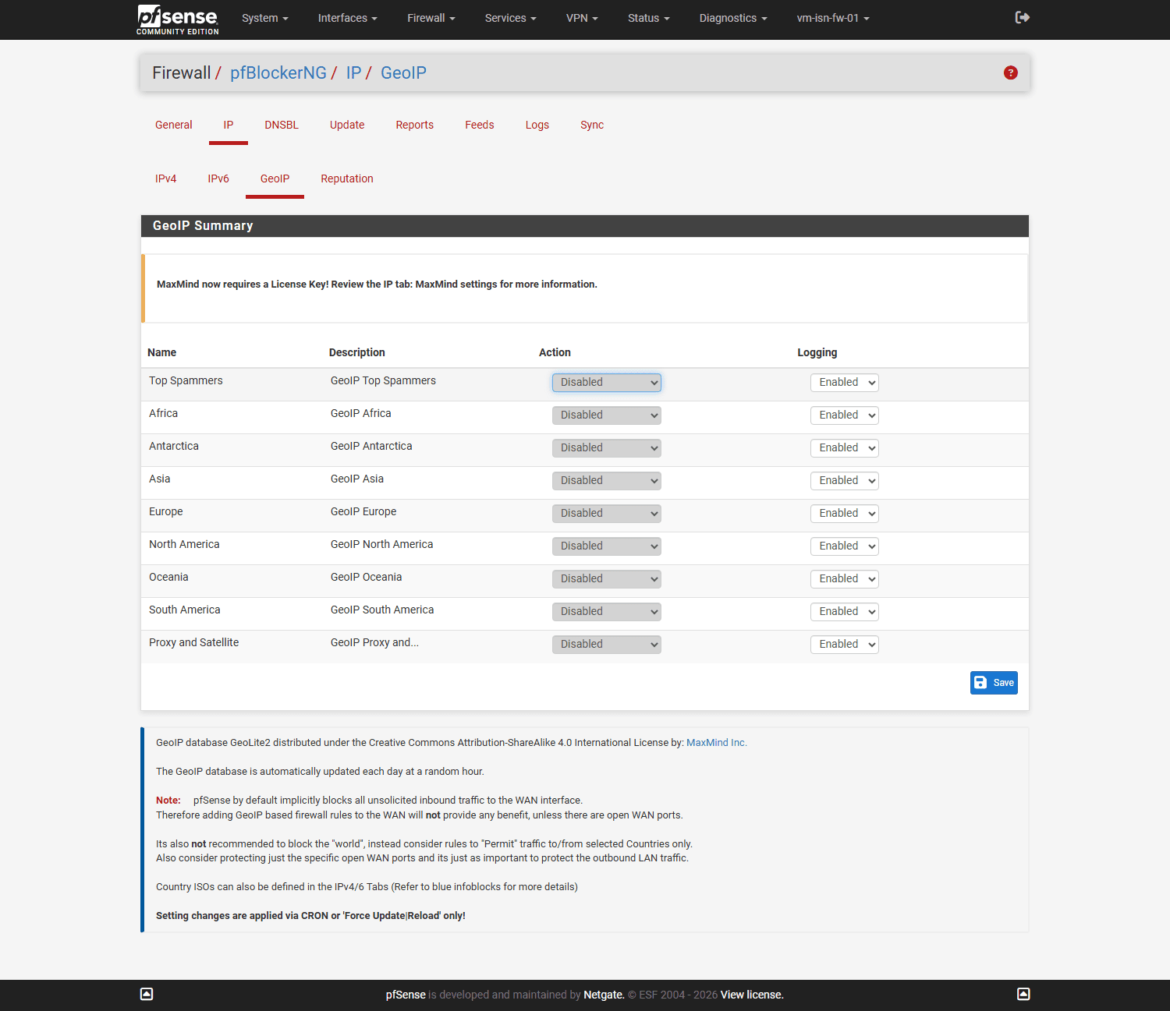The height and width of the screenshot is (1011, 1170).
Task: Change Asia Logging dropdown
Action: pos(845,481)
